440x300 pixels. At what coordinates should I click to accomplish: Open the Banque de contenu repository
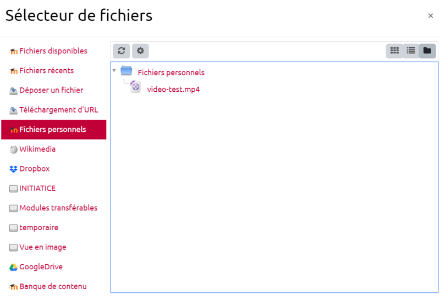(x=53, y=287)
